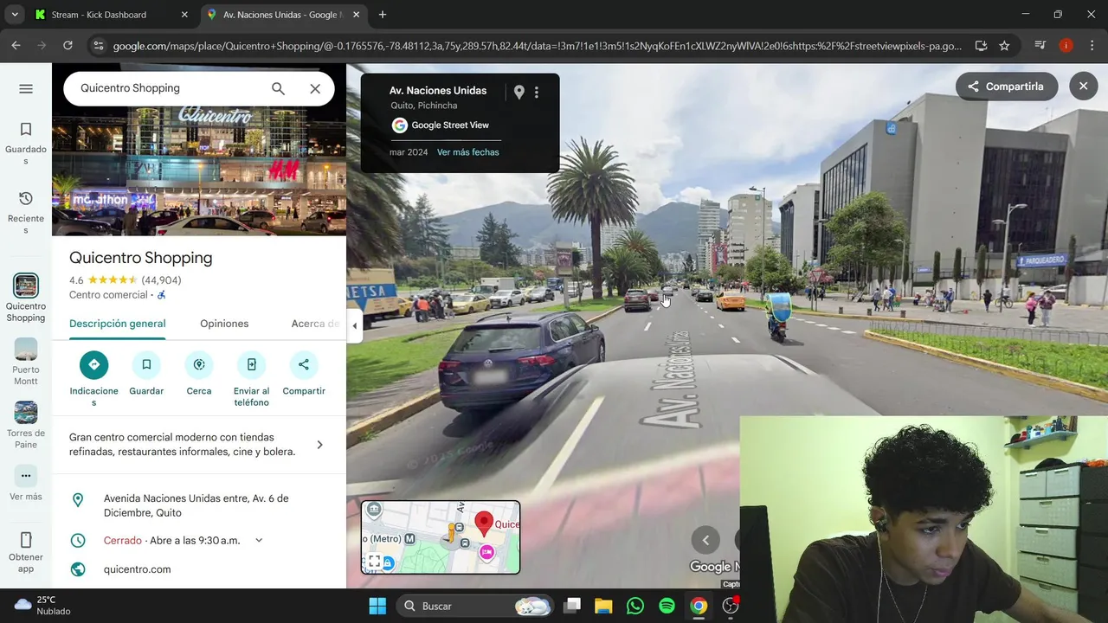Open the 25°C Nublado weather widget
Viewport: 1108px width, 623px height.
point(43,606)
